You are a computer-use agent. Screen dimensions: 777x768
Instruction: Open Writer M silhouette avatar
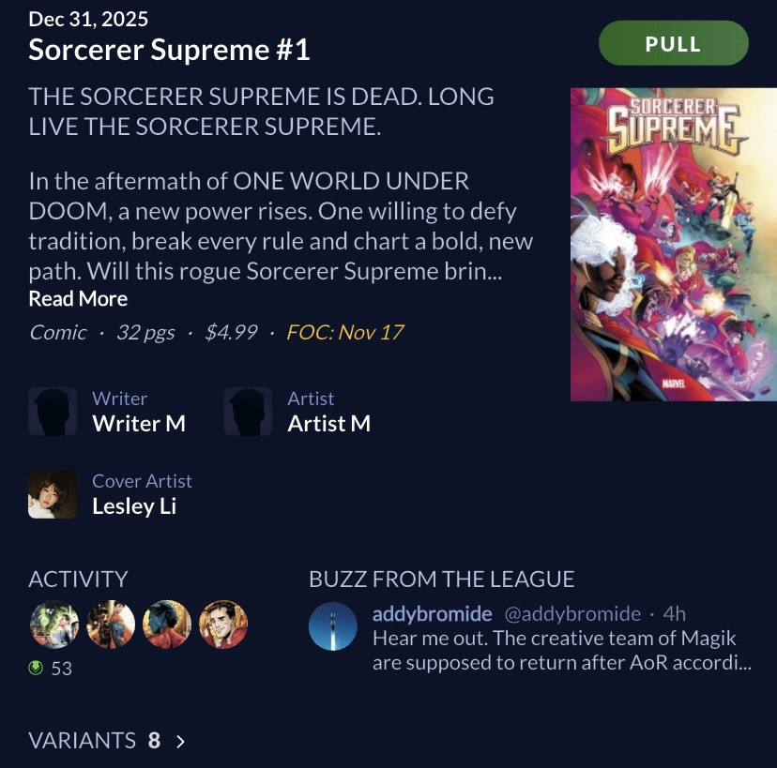click(x=53, y=412)
